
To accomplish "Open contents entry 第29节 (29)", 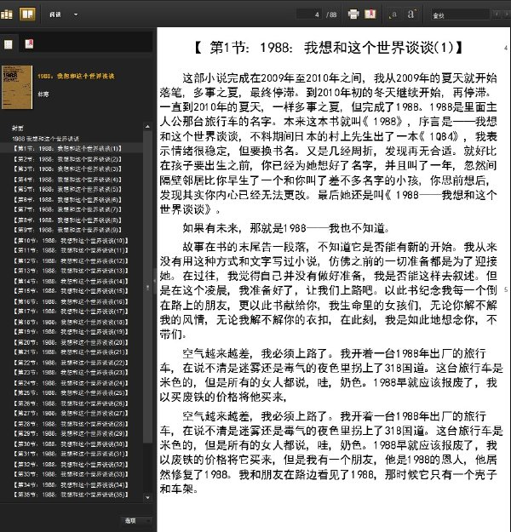I will click(x=71, y=433).
